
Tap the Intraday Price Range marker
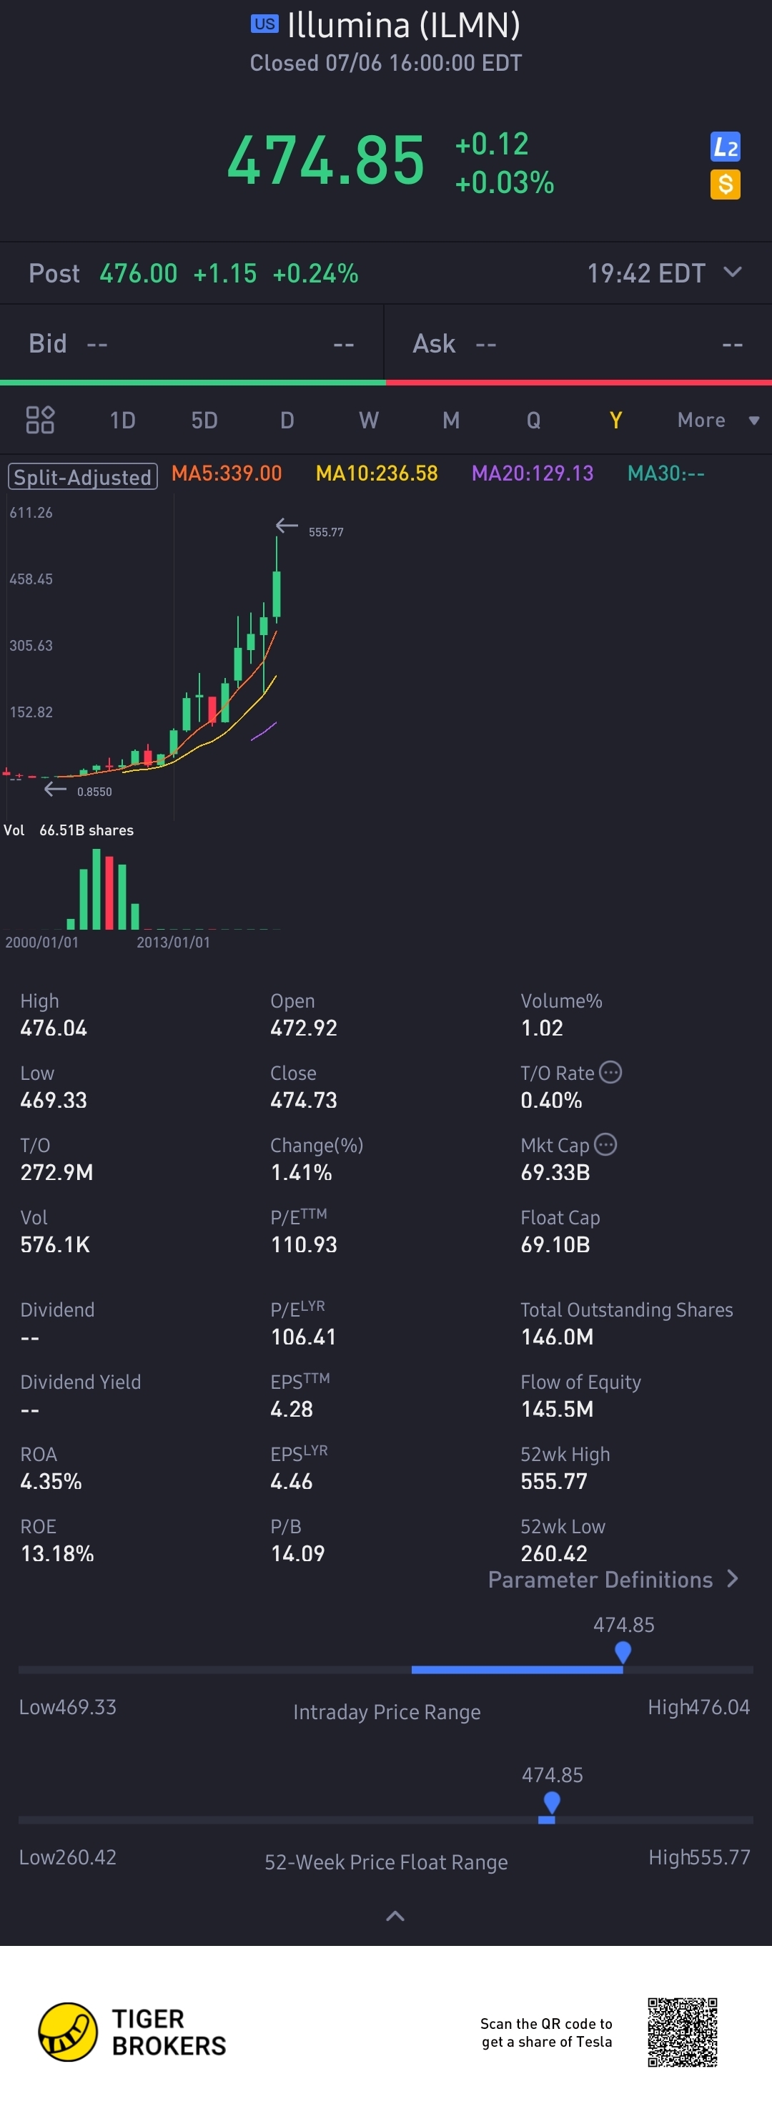pos(623,1652)
